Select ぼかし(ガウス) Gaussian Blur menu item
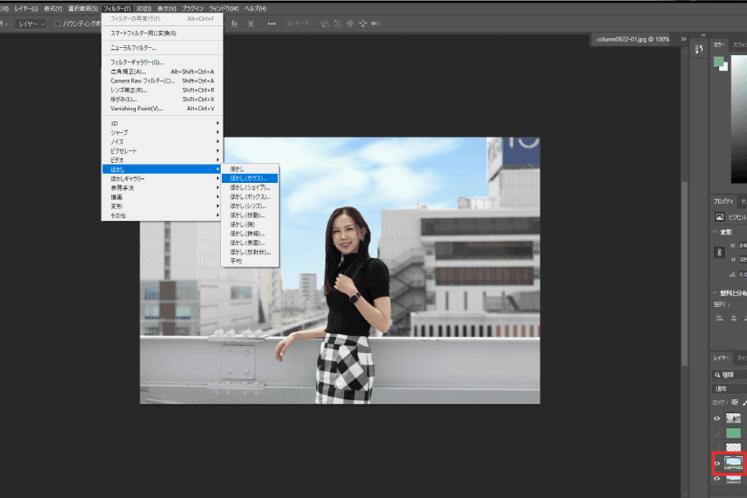 point(249,178)
